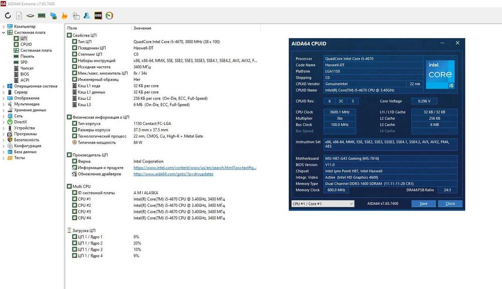Click the Операционная система Windows icon
The height and width of the screenshot is (289, 502).
point(10,86)
